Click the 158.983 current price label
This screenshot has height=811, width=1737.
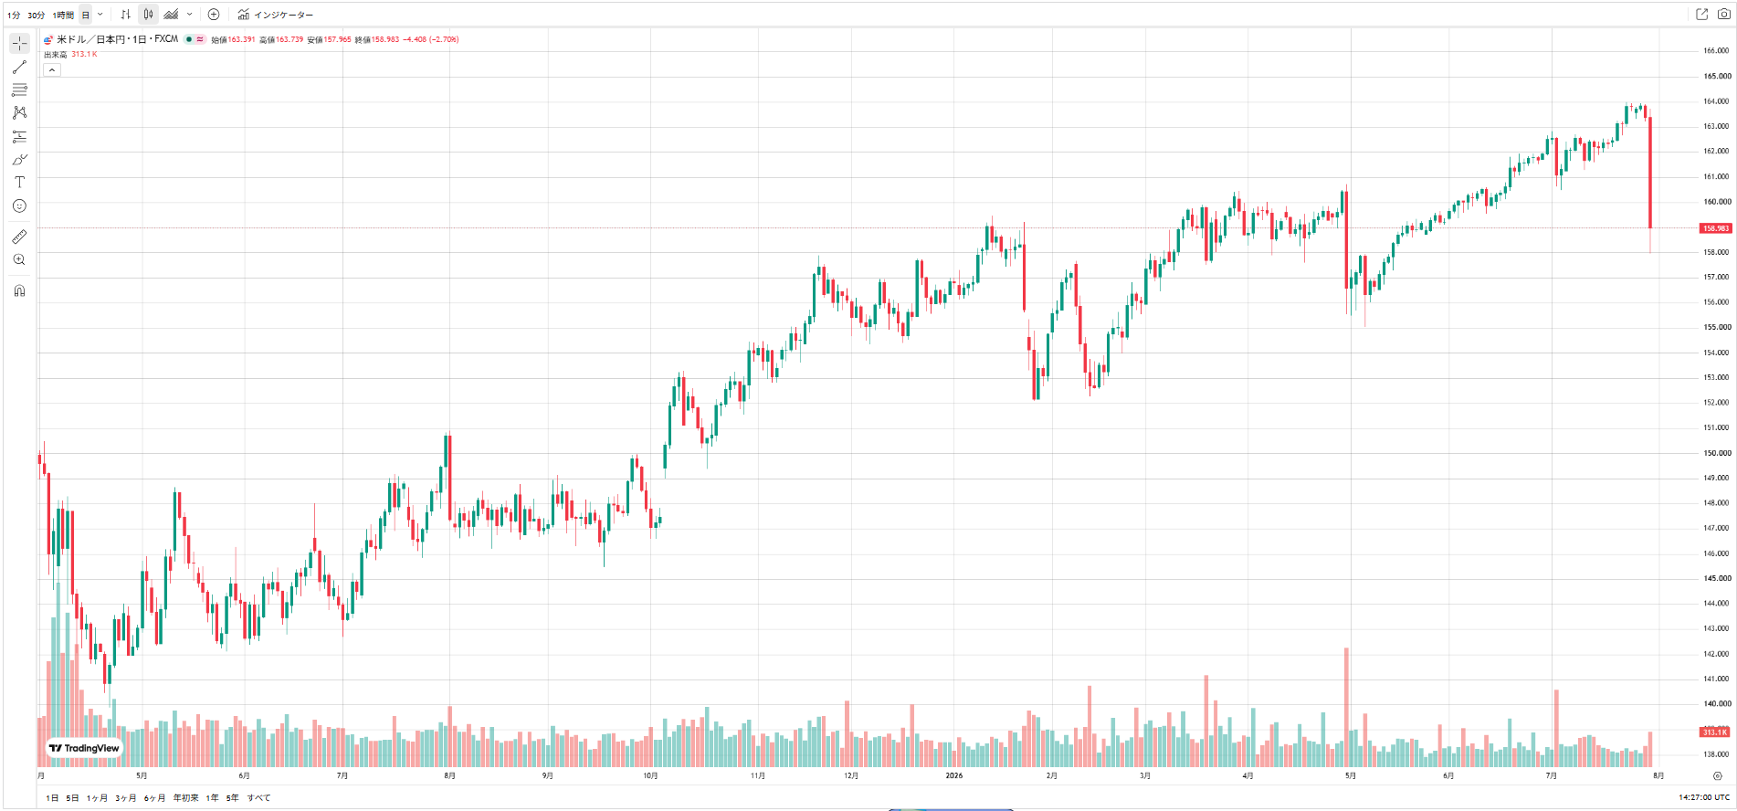coord(1715,228)
